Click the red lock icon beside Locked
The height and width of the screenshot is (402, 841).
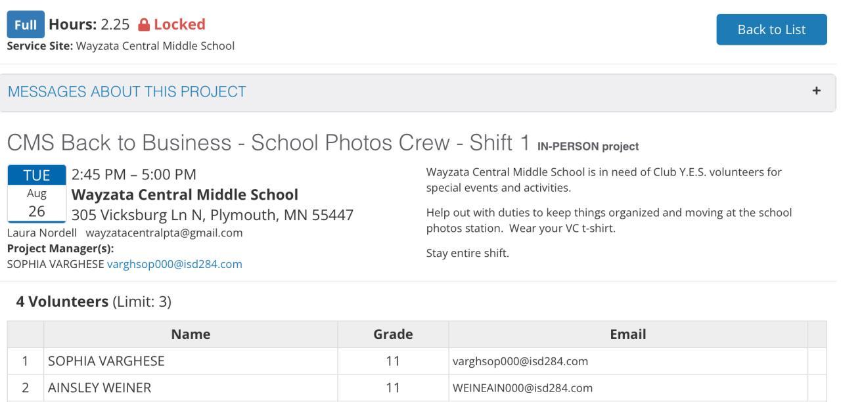(x=144, y=25)
